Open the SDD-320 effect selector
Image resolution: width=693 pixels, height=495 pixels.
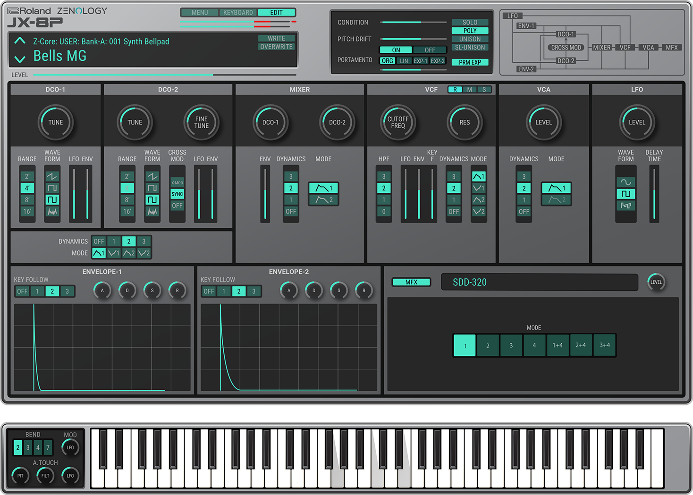click(x=539, y=282)
